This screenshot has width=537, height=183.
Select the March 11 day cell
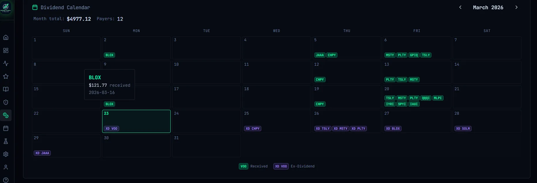tap(277, 72)
